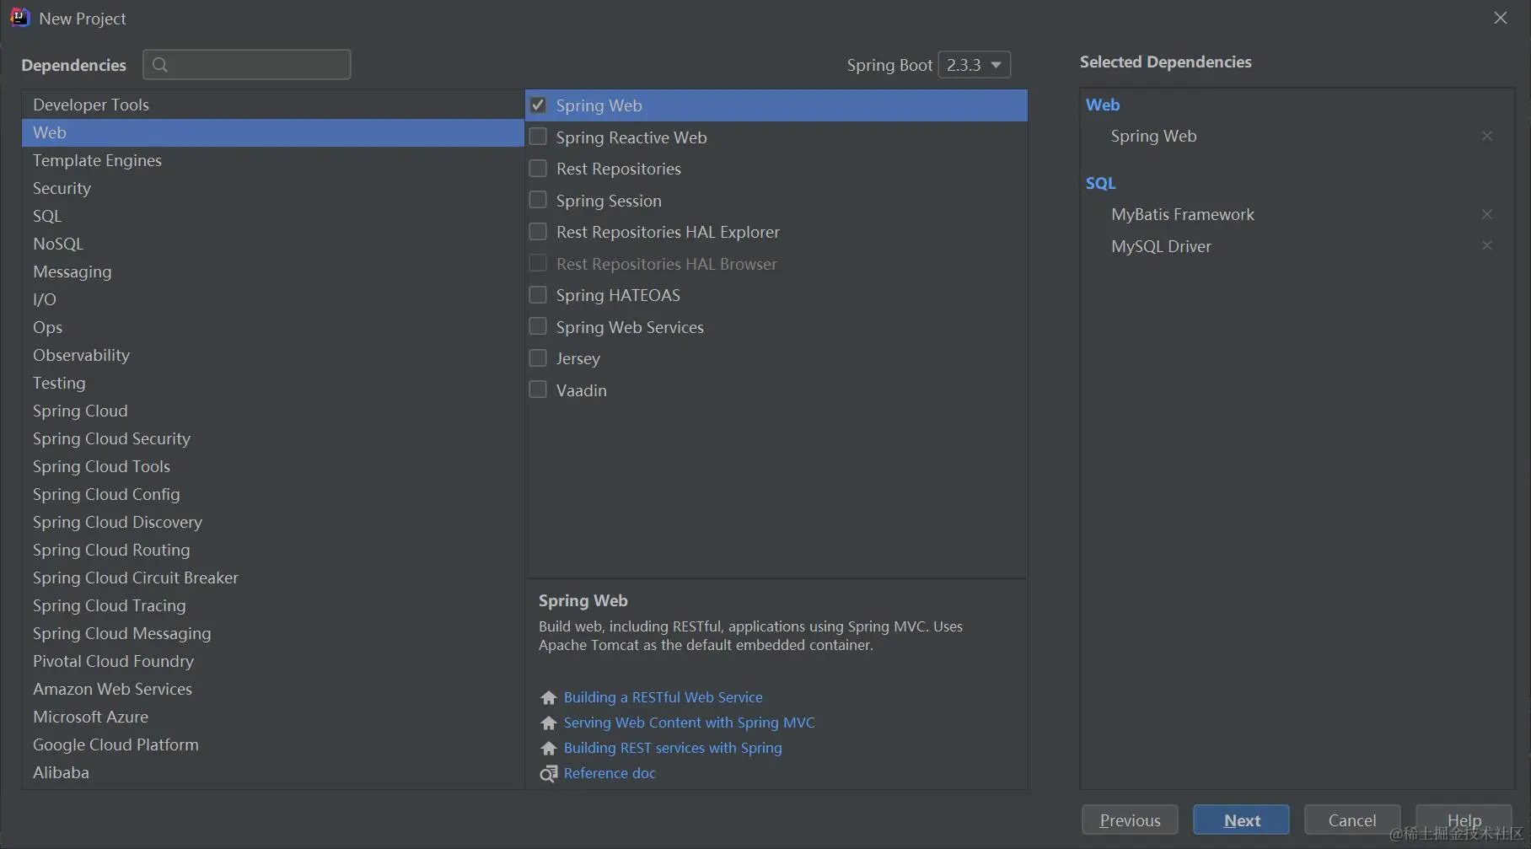This screenshot has width=1531, height=849.
Task: Open Building a RESTful Web Service guide
Action: point(663,697)
